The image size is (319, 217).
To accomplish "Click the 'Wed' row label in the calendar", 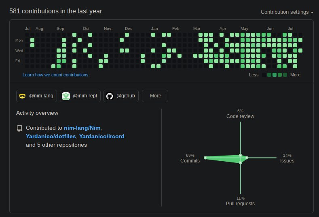I will pyautogui.click(x=19, y=51).
